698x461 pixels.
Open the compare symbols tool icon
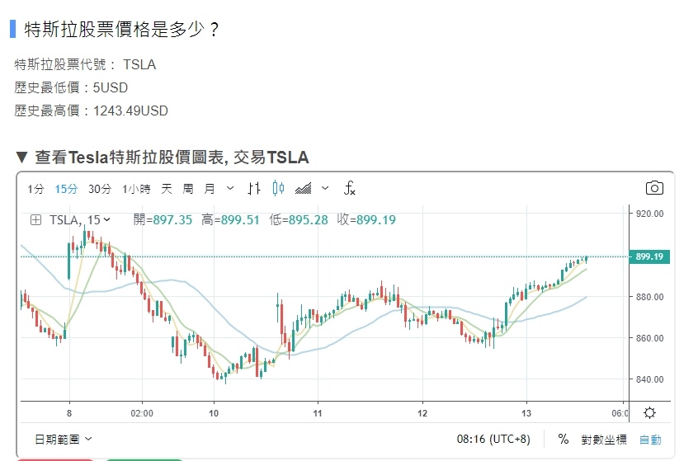click(x=254, y=189)
